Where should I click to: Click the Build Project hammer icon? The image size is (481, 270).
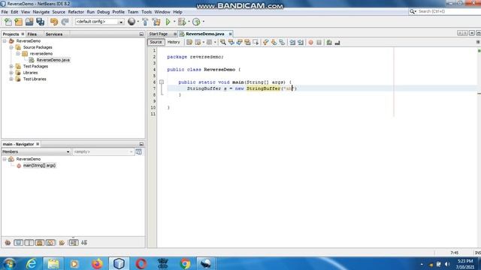pyautogui.click(x=145, y=22)
